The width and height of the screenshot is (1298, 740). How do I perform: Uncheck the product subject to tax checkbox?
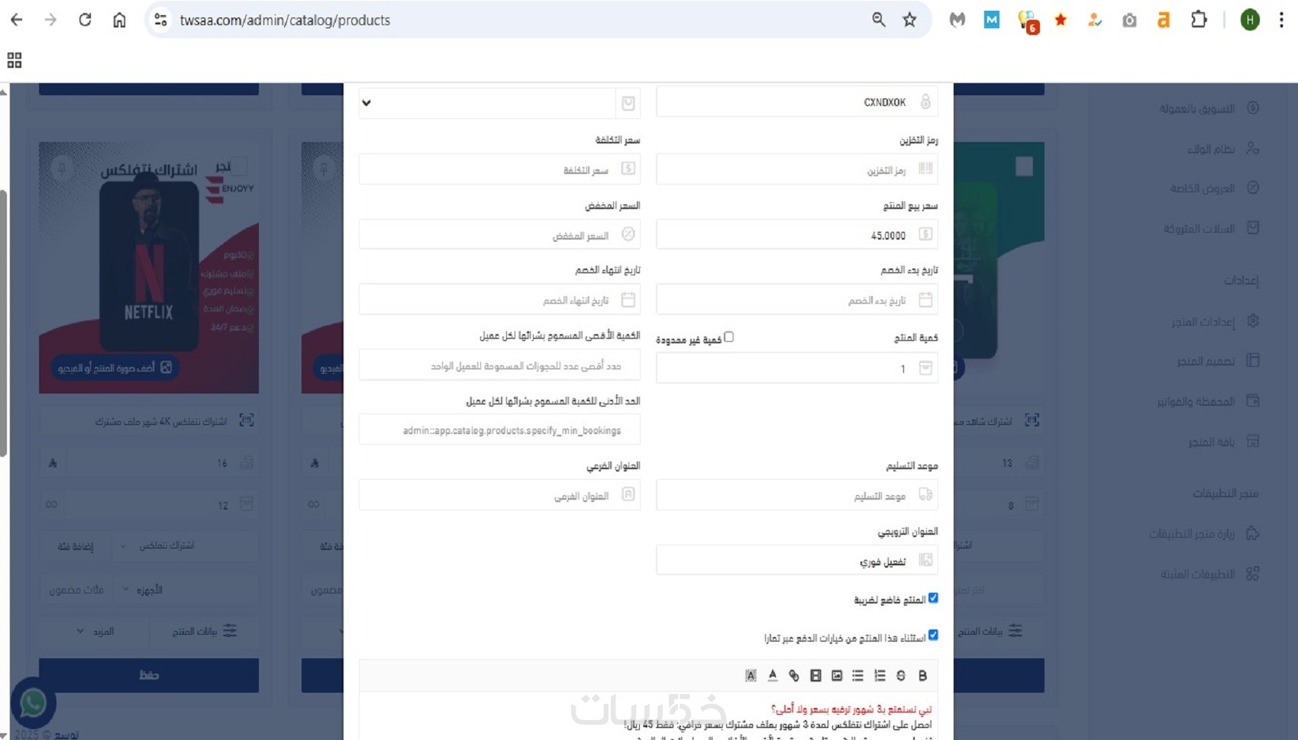(933, 598)
